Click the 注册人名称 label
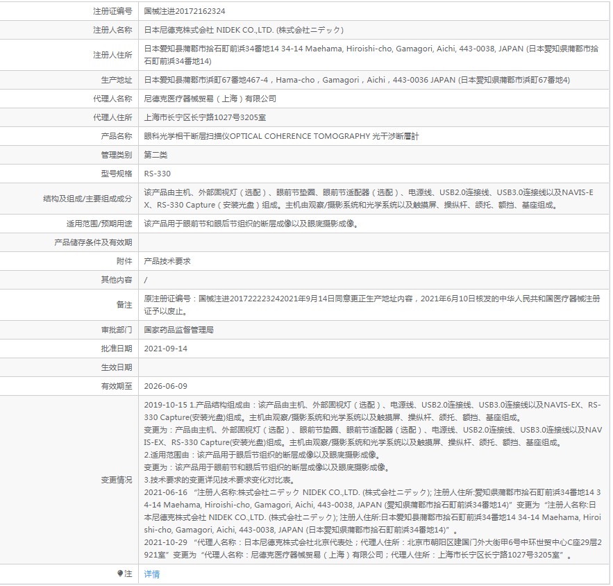 pos(112,30)
